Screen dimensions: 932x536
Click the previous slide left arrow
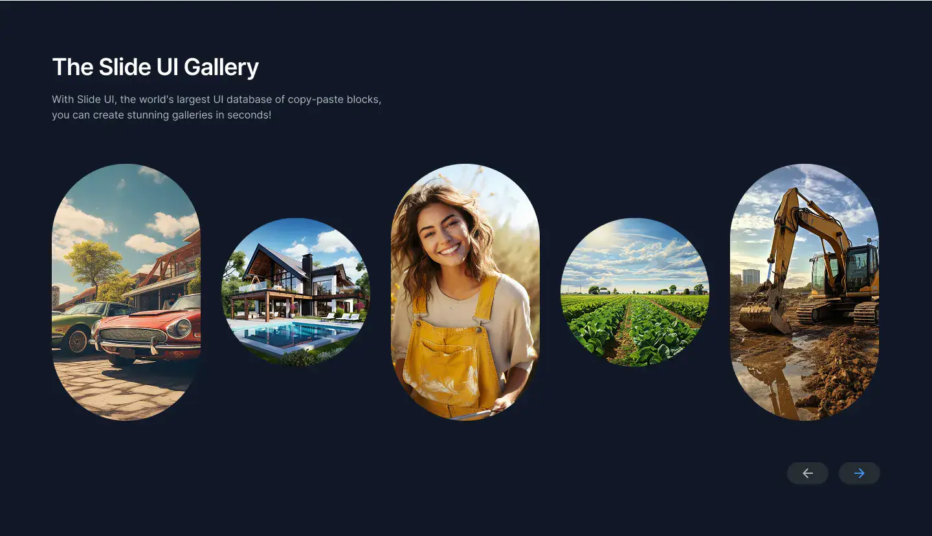(807, 473)
